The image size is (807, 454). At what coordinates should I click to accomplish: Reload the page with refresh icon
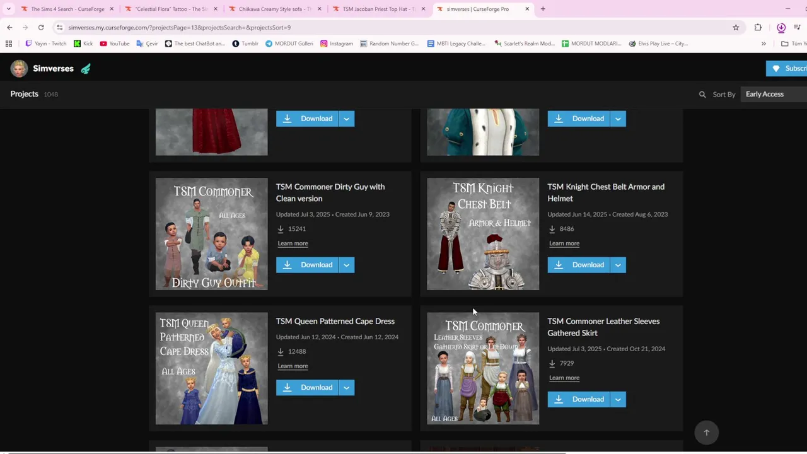(x=41, y=27)
